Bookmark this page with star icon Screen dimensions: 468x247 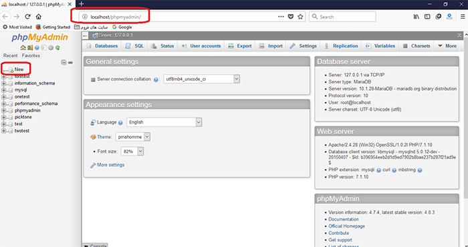click(x=300, y=17)
